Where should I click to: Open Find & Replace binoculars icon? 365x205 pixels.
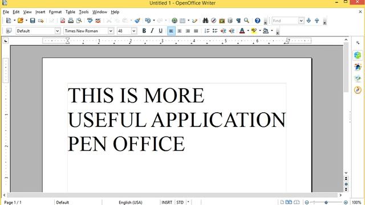205,20
